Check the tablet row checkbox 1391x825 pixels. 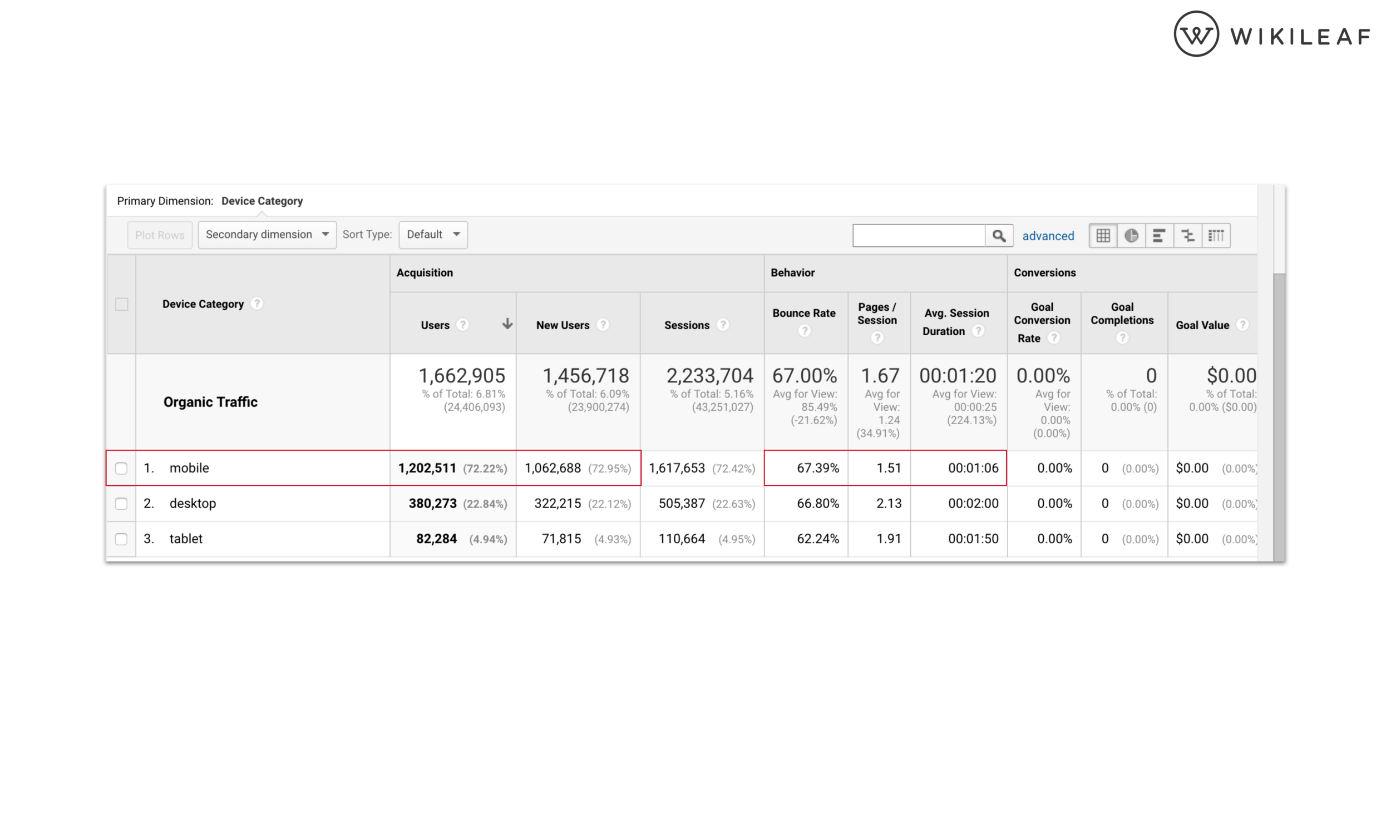pyautogui.click(x=121, y=539)
